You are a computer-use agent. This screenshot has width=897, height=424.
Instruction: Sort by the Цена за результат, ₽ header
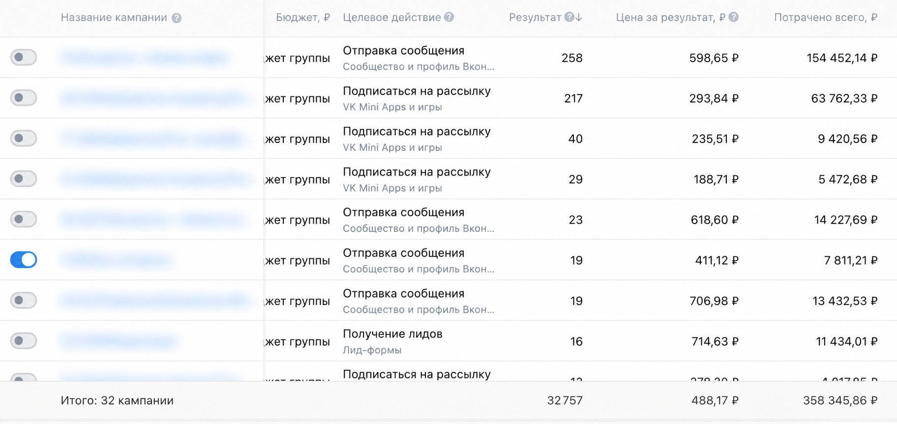[671, 18]
